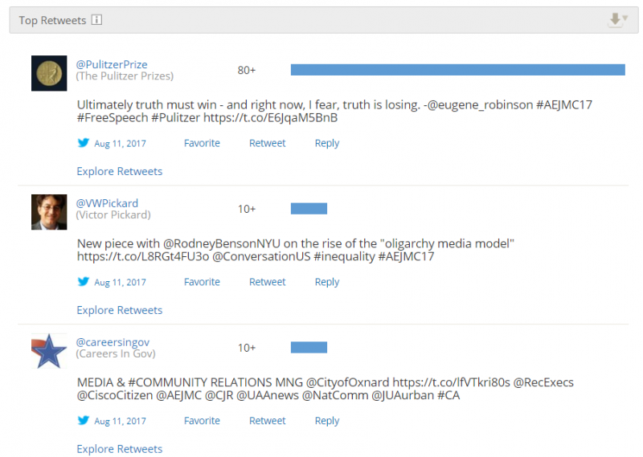Open Aug 11, 2017 date of VWPickard tweet
This screenshot has width=643, height=457.
click(x=120, y=283)
